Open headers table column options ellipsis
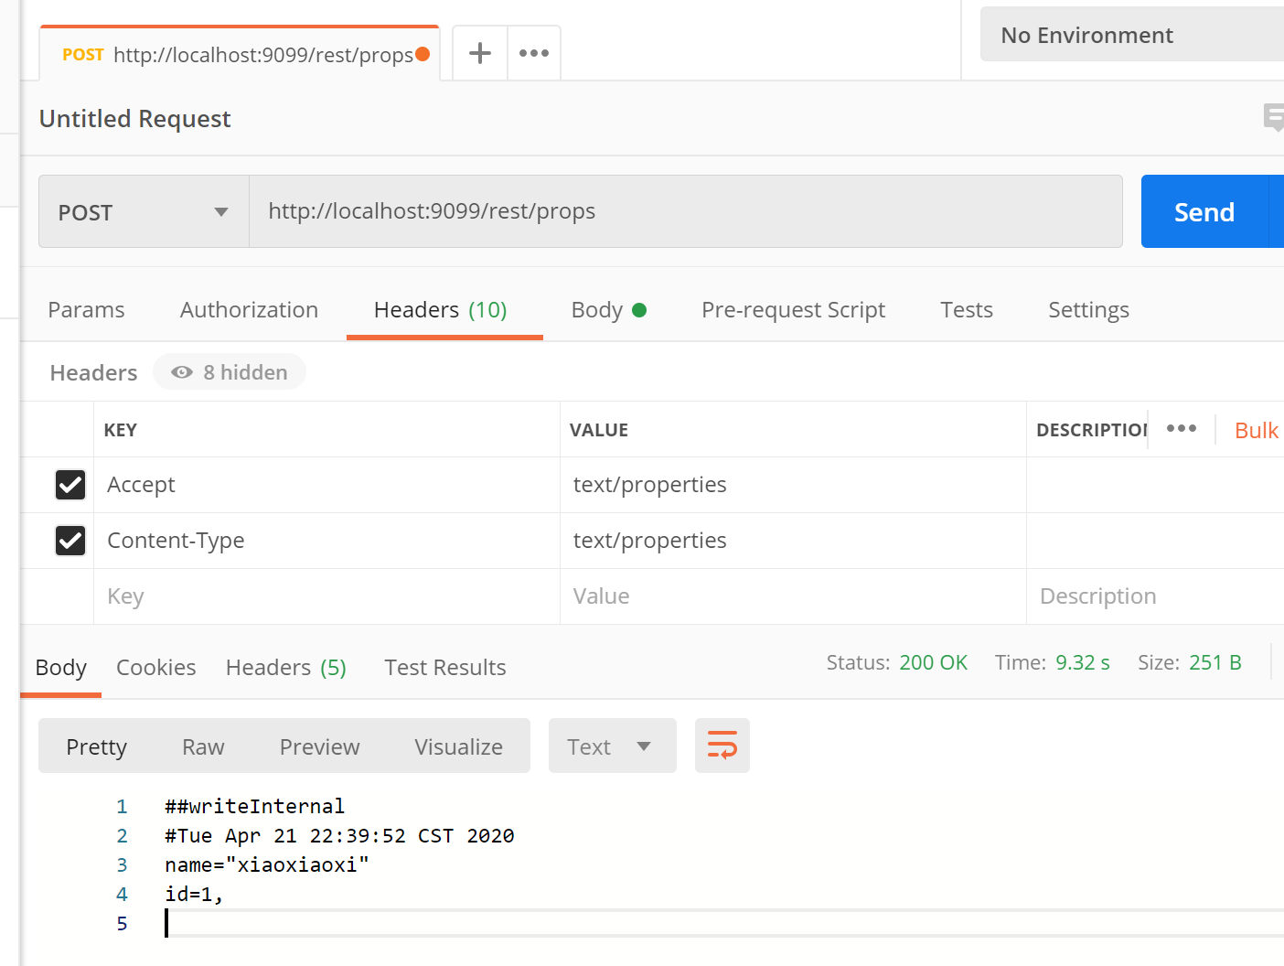Image resolution: width=1284 pixels, height=966 pixels. (x=1182, y=428)
